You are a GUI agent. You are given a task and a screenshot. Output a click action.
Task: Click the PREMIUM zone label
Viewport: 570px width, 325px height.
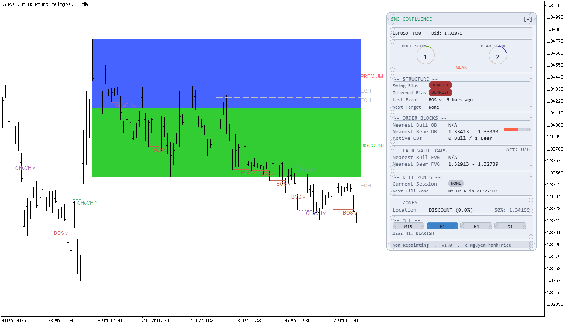372,76
